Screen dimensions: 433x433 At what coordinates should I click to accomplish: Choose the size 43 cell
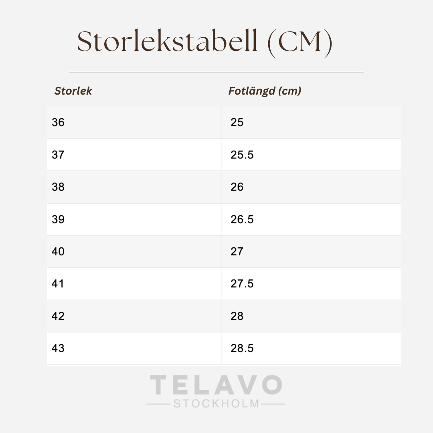tap(58, 348)
